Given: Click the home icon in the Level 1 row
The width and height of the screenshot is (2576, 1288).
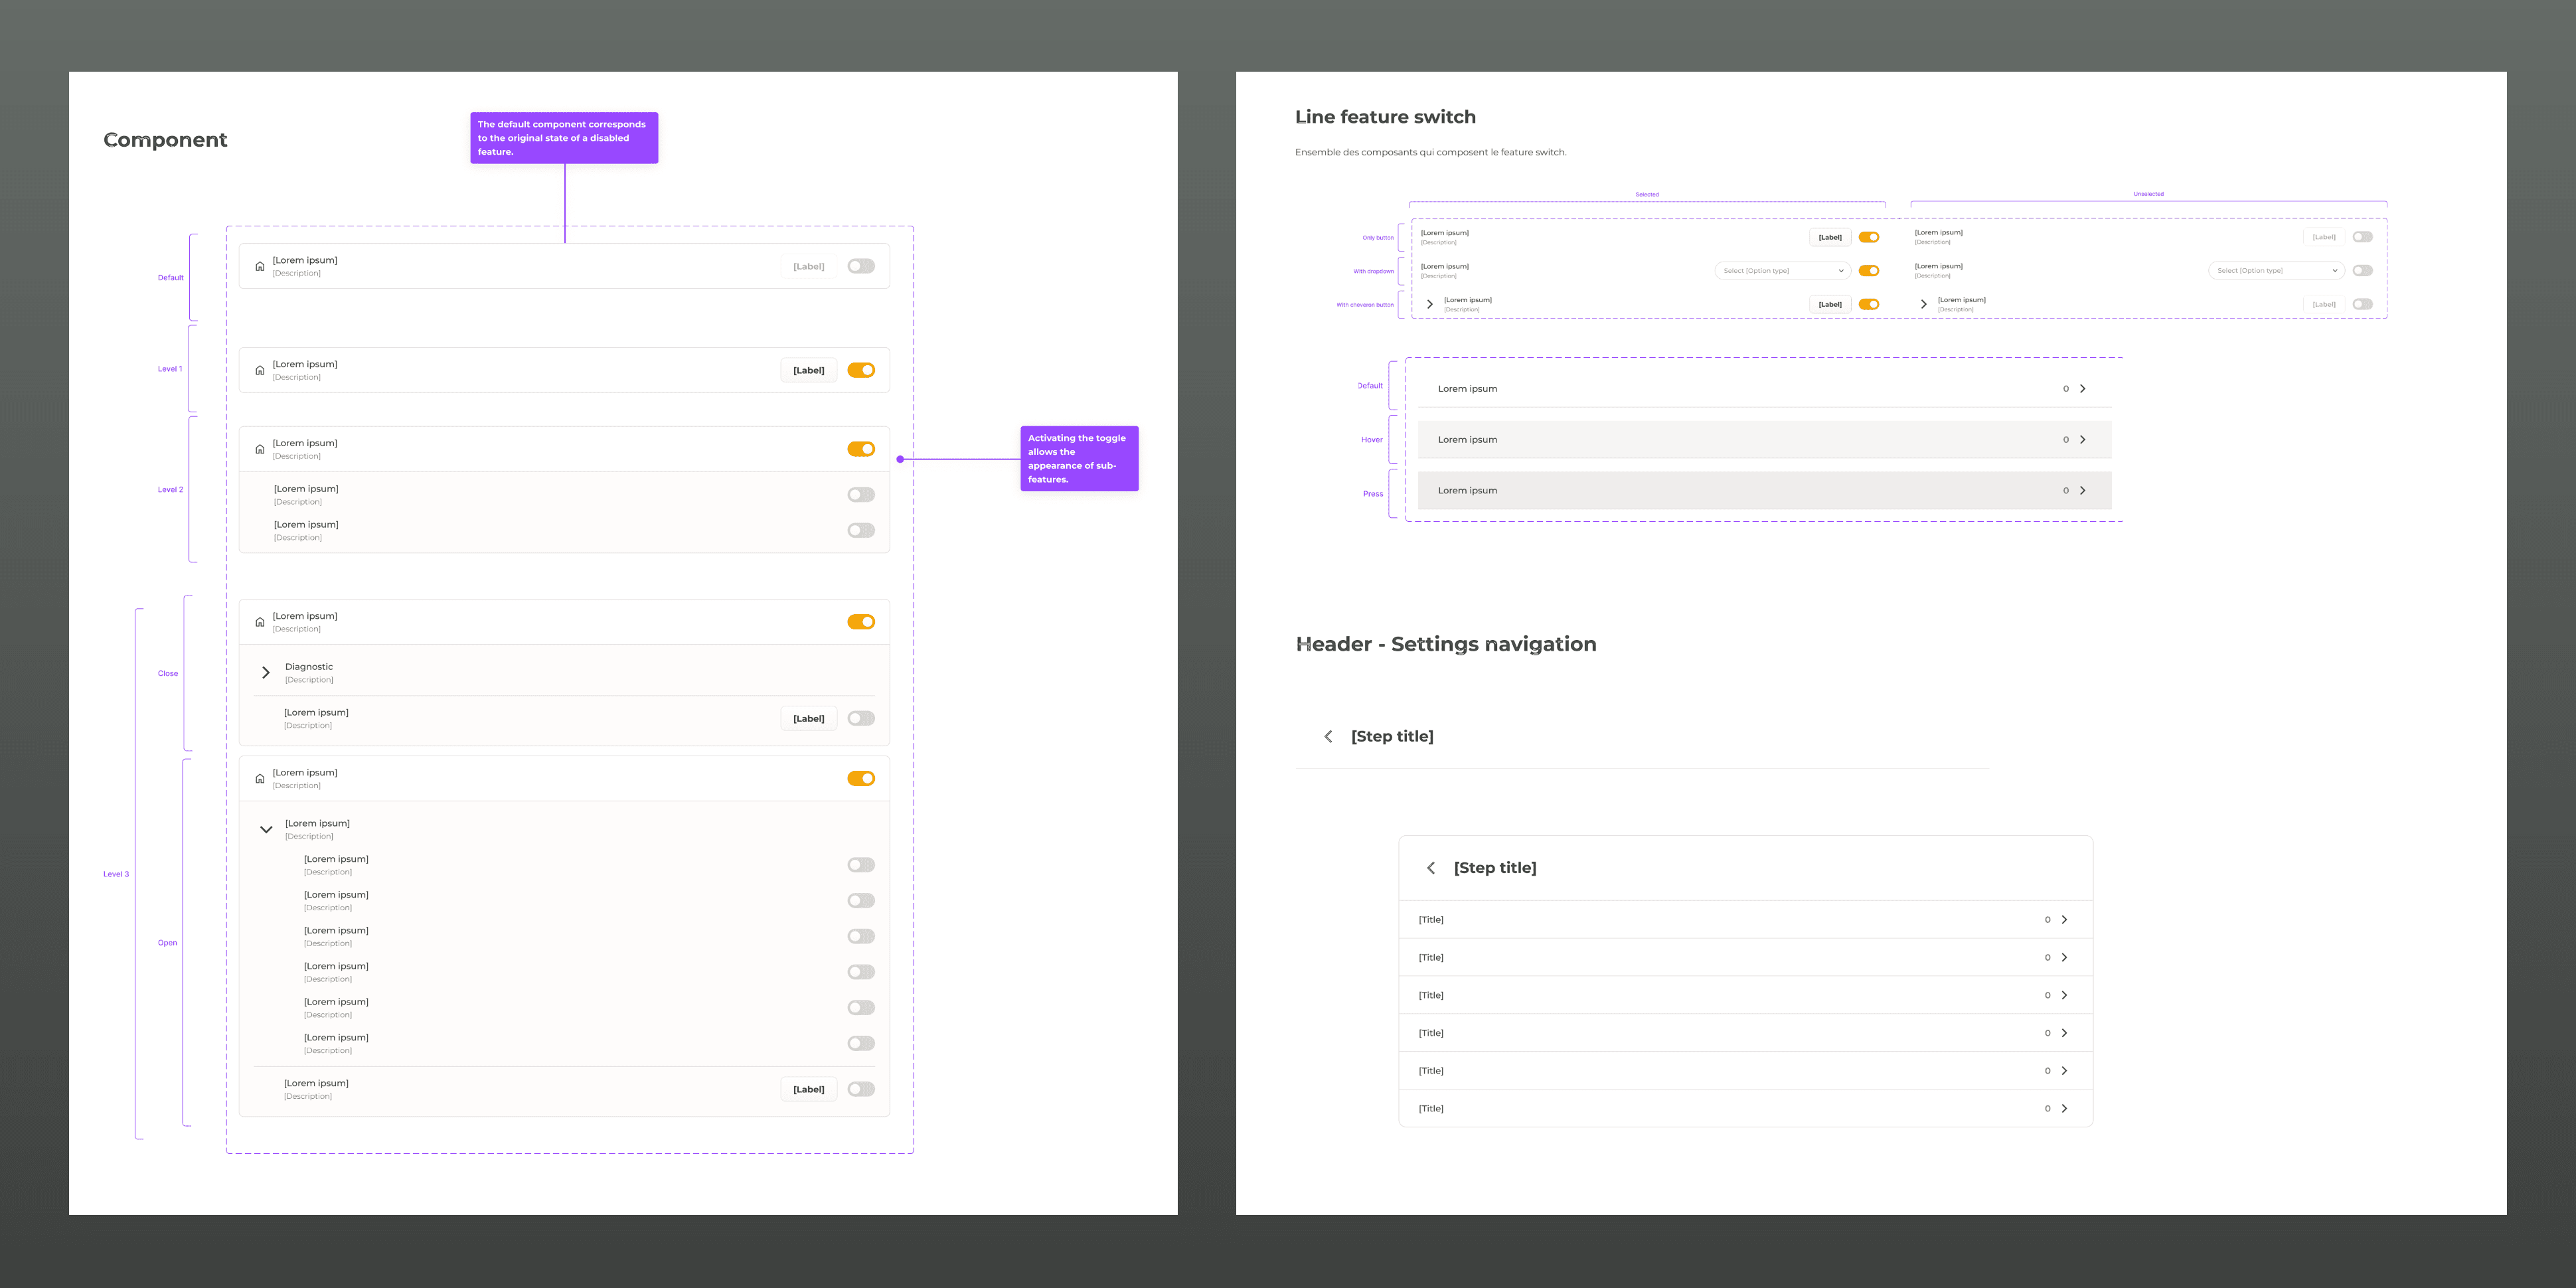Looking at the screenshot, I should pyautogui.click(x=260, y=371).
